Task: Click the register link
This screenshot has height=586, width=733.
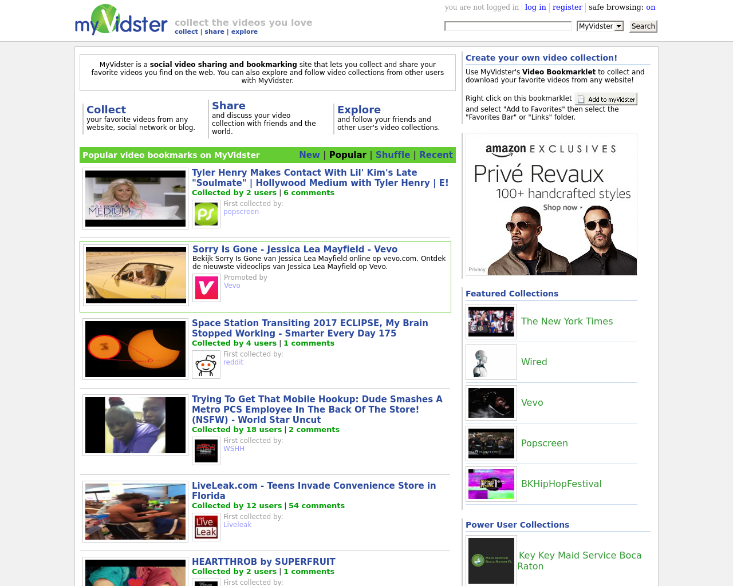Action: tap(568, 7)
